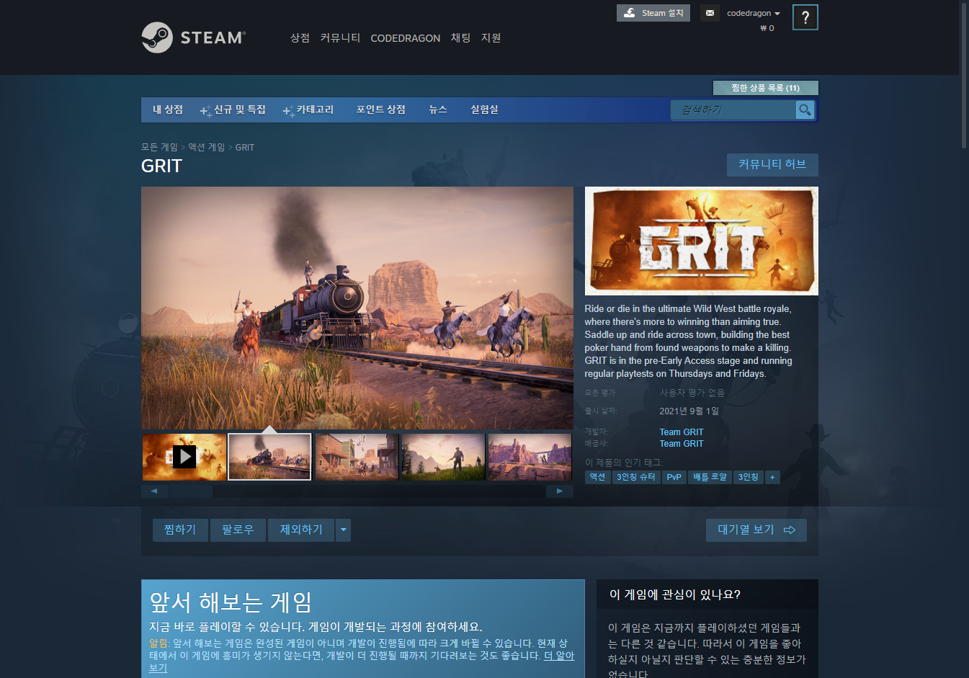Click the main train screenshot
Screen dimensions: 969x678
(x=357, y=308)
